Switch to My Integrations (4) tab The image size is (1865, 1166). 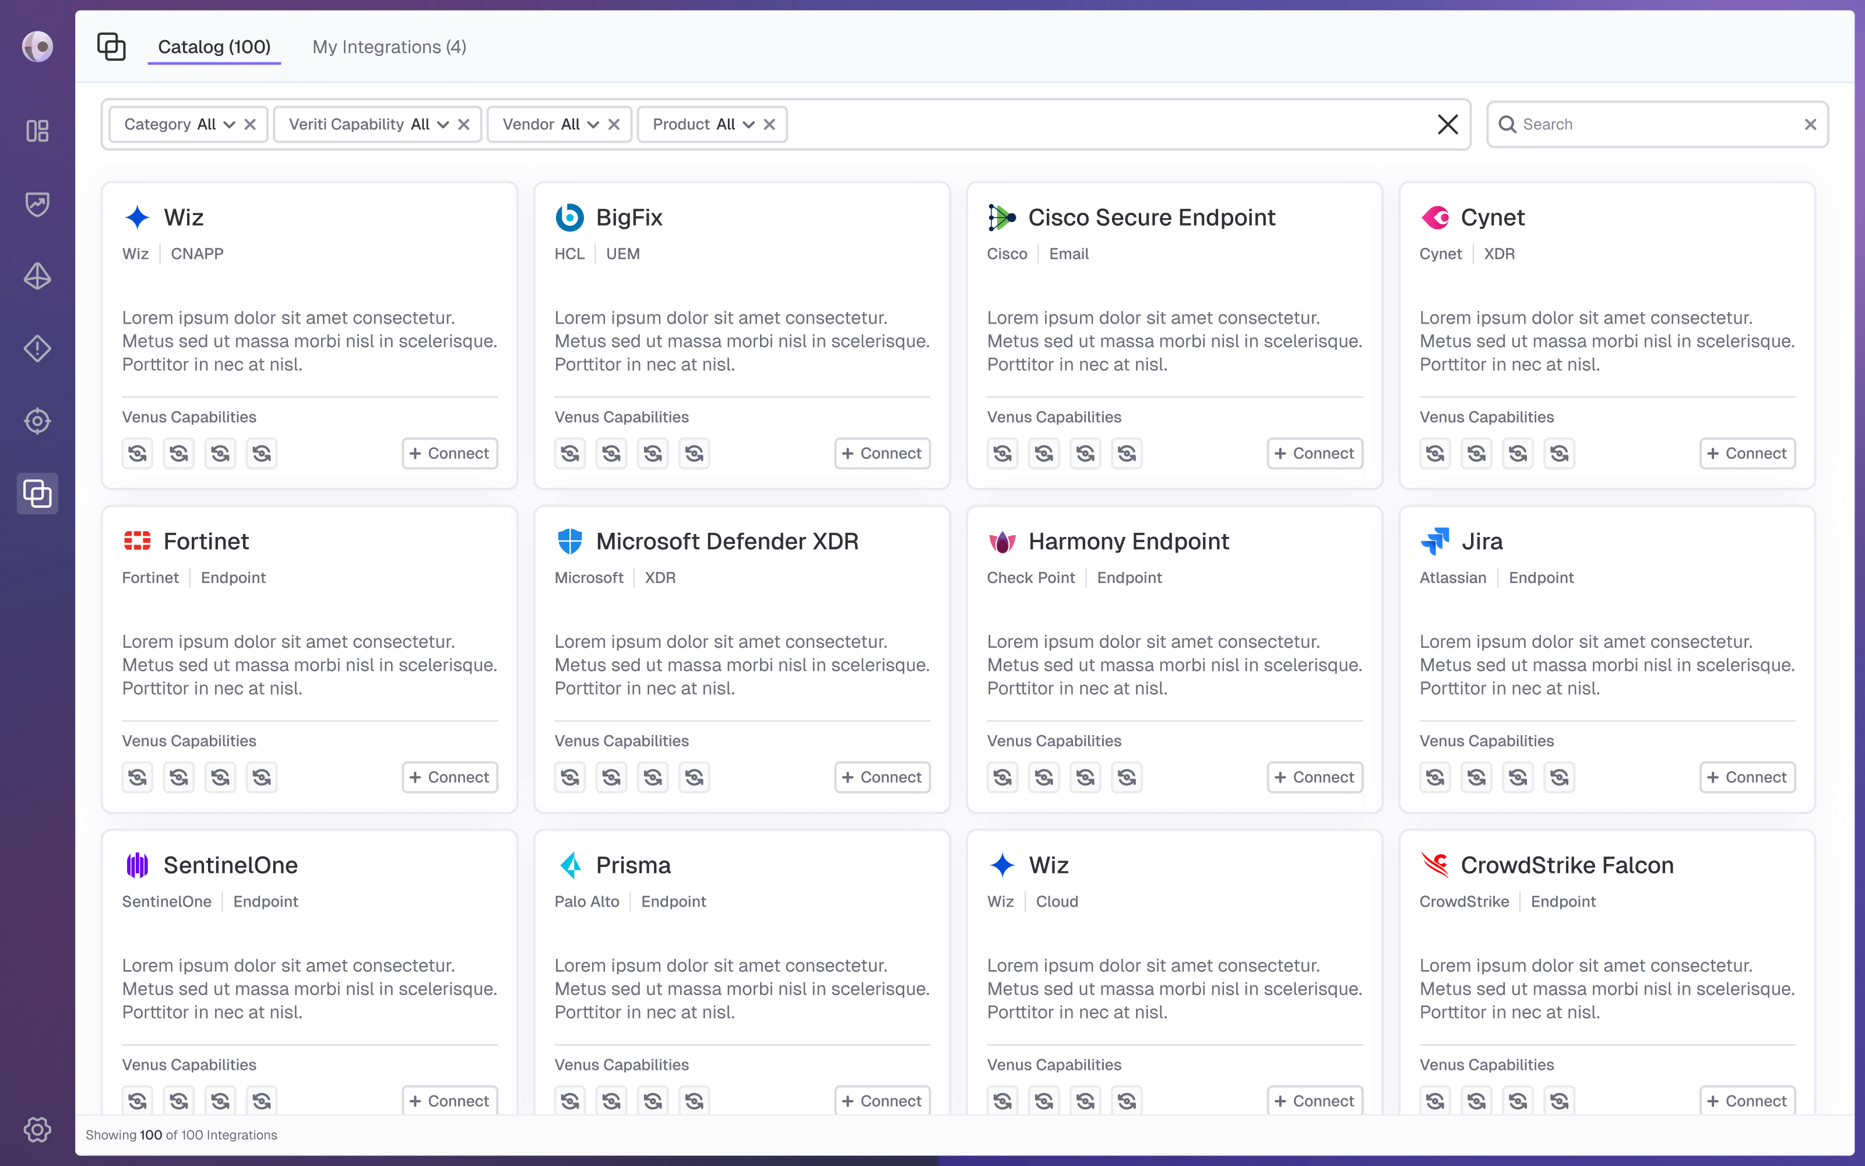point(389,47)
